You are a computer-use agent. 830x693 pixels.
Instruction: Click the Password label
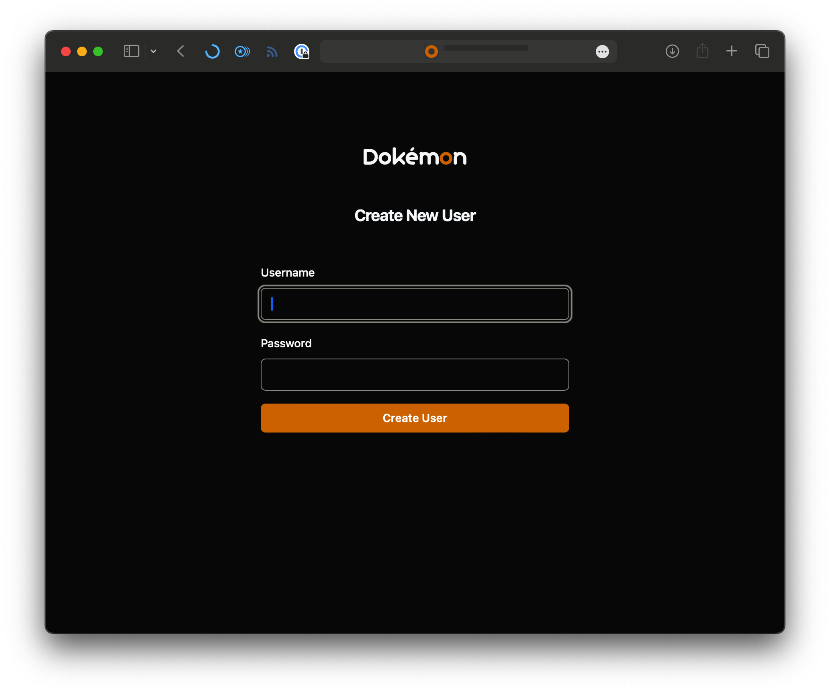286,343
